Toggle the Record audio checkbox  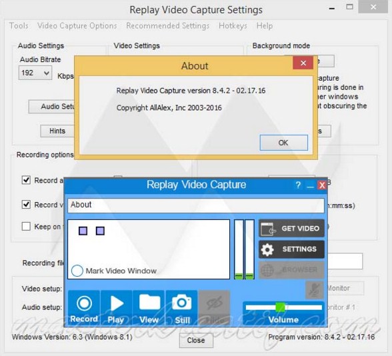[26, 180]
